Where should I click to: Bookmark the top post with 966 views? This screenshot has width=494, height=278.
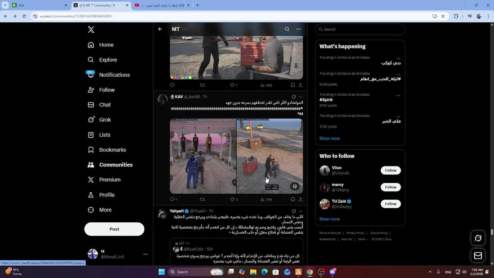point(293,85)
